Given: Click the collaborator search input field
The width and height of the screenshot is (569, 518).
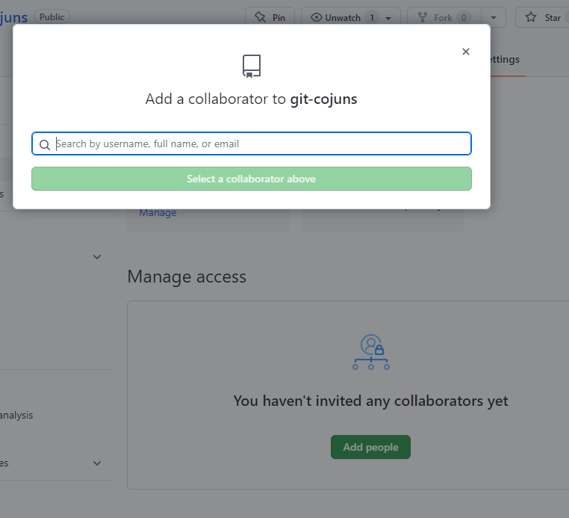Looking at the screenshot, I should point(252,144).
